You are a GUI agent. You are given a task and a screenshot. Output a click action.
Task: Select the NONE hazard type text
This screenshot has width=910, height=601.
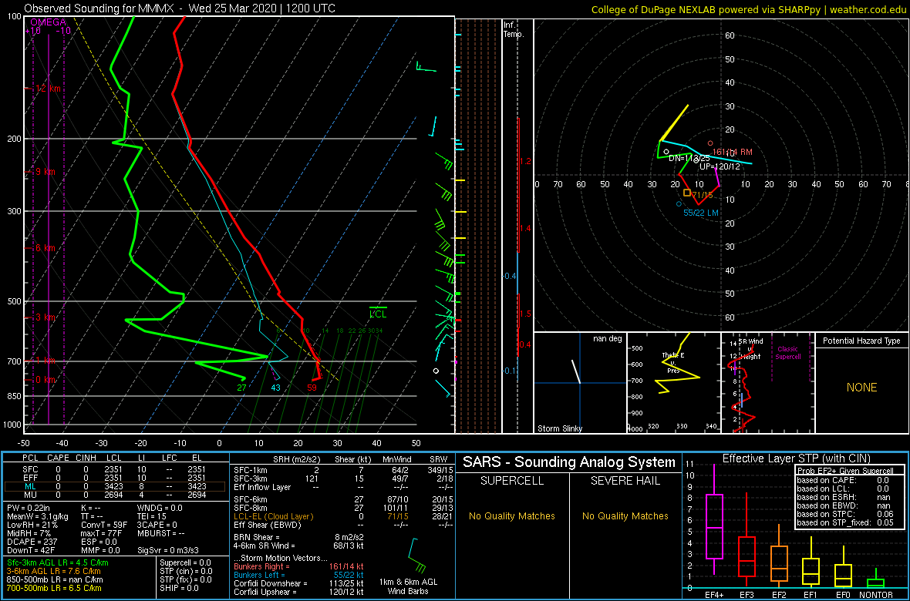coord(861,388)
